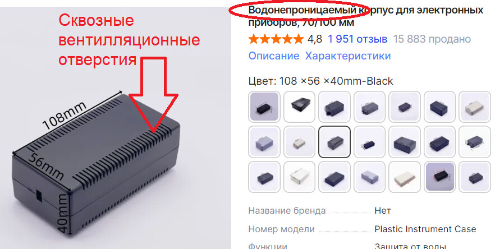This screenshot has width=495, height=249.
Task: Click the orange five-star rating icons
Action: [276, 39]
